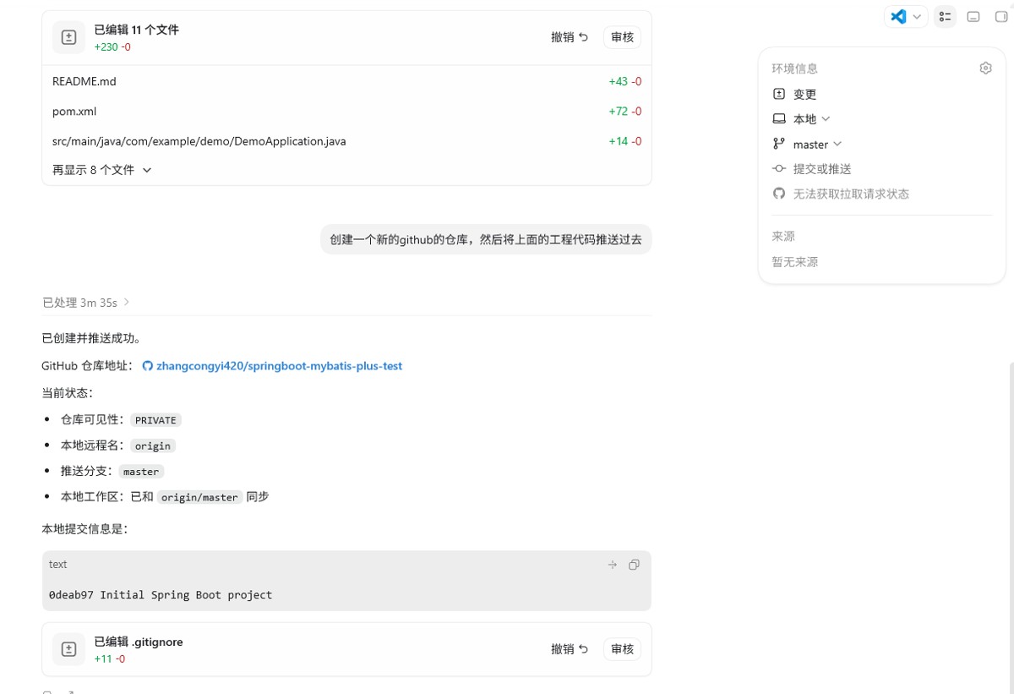Click the 来源 section heading

783,237
